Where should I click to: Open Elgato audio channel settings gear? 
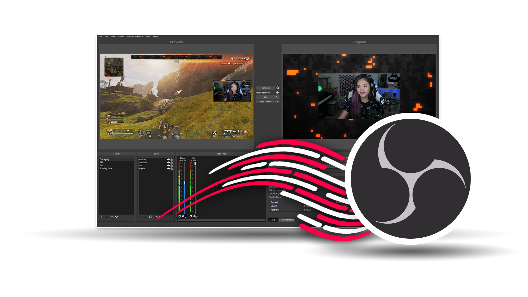tap(180, 216)
